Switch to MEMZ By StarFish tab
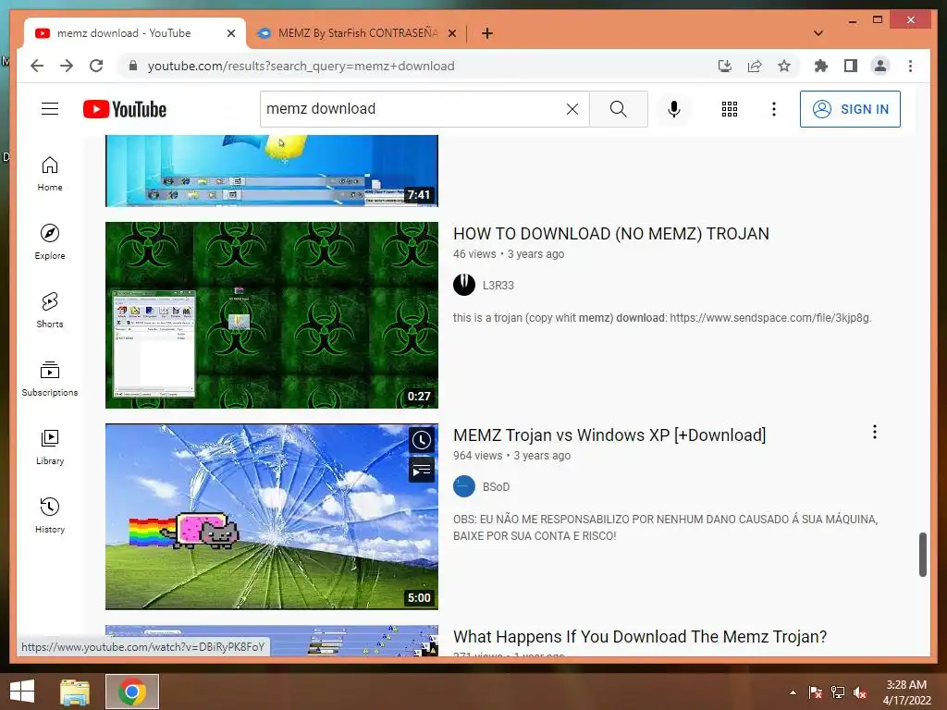The image size is (947, 710). click(x=357, y=33)
